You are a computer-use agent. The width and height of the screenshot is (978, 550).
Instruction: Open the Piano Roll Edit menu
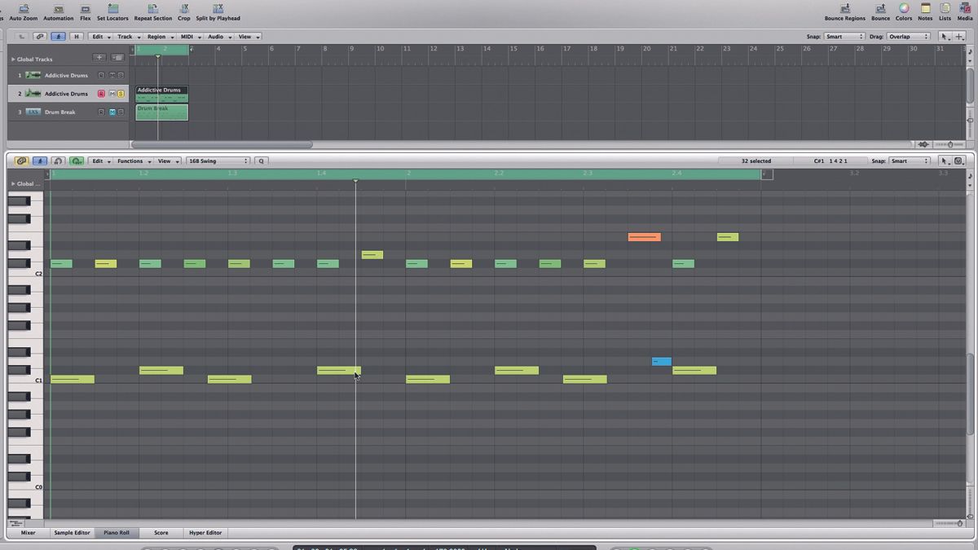[x=99, y=161]
